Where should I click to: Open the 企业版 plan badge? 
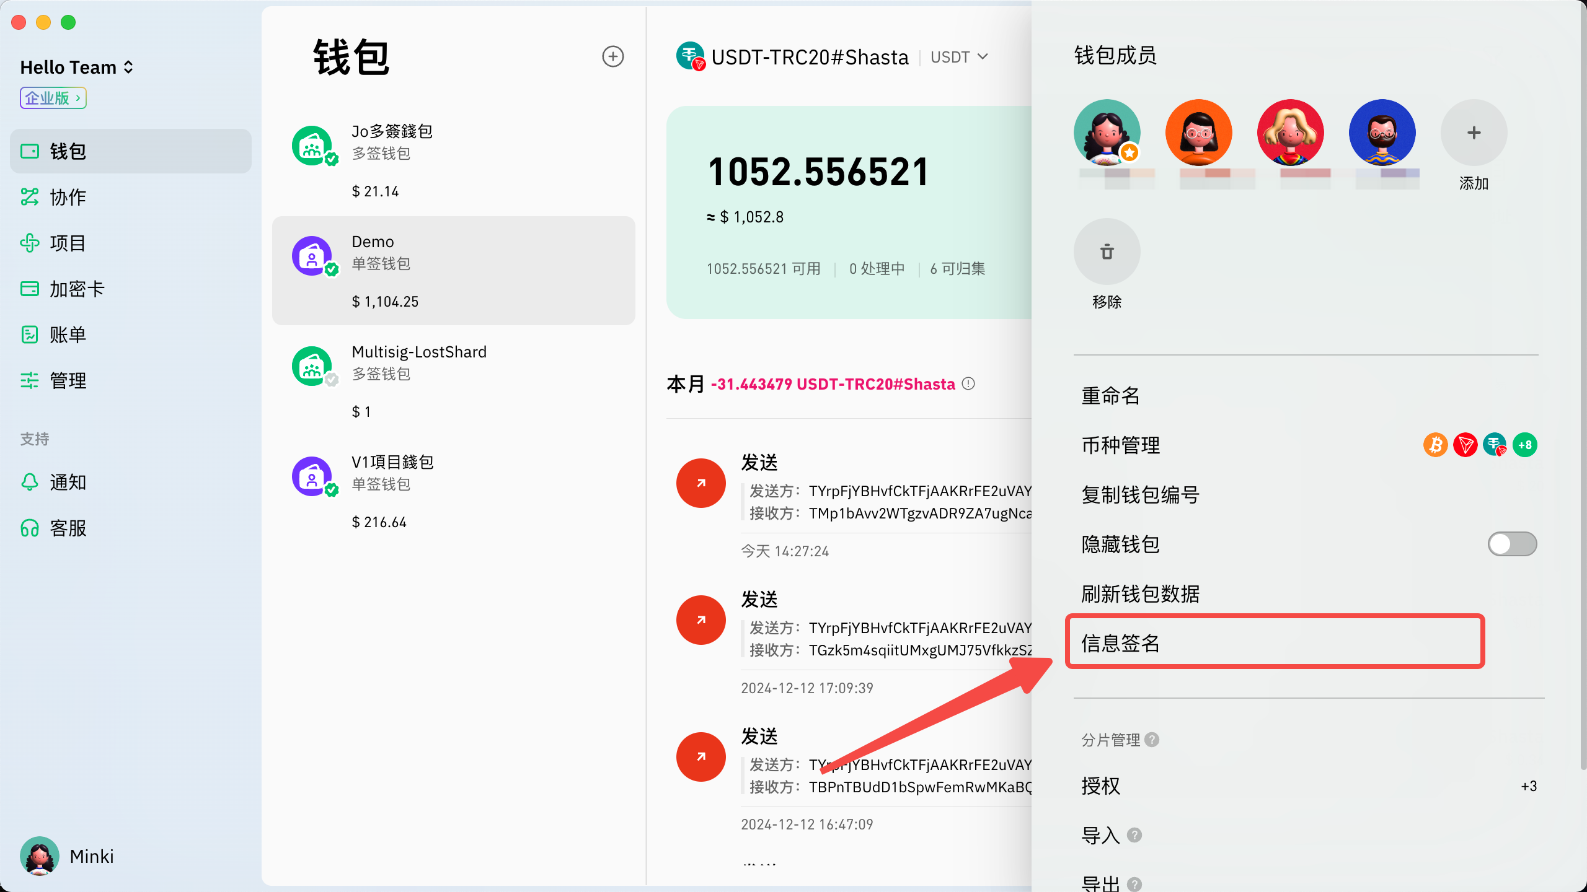click(x=53, y=98)
